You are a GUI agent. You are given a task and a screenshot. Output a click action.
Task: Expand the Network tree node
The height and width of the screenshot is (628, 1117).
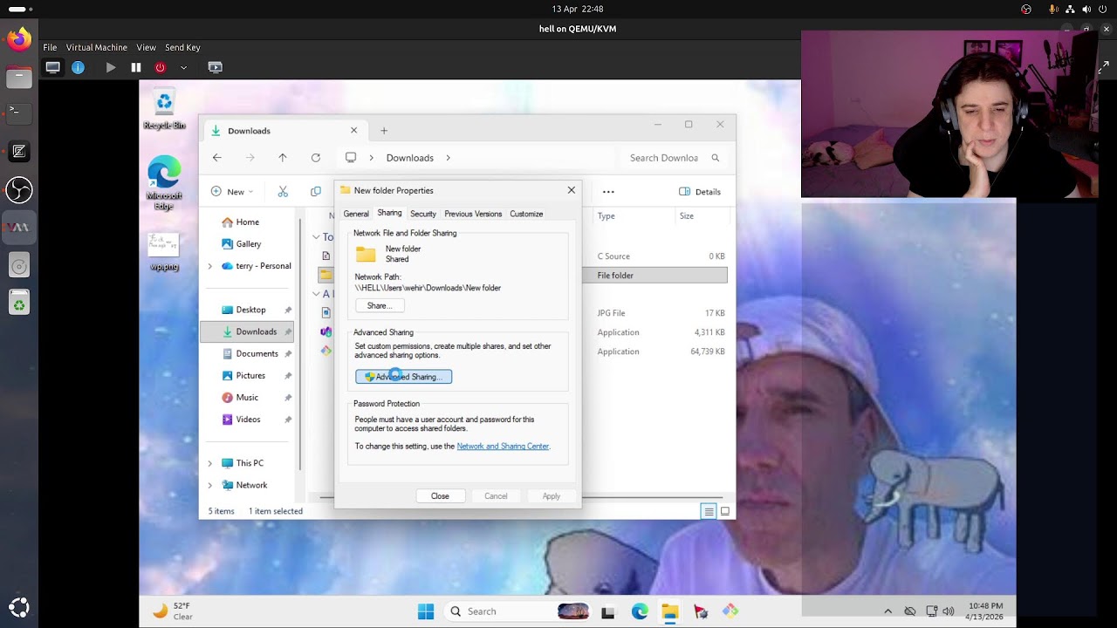209,485
